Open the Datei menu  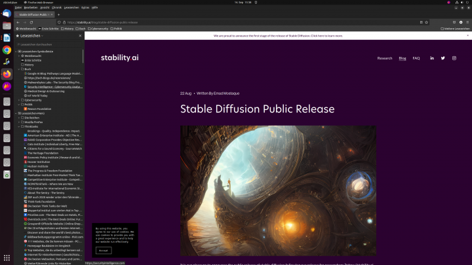tap(18, 7)
